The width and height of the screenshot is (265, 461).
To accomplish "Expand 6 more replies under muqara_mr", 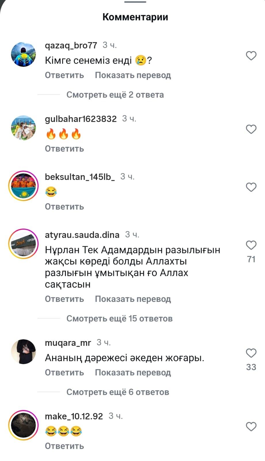I will coord(118,392).
